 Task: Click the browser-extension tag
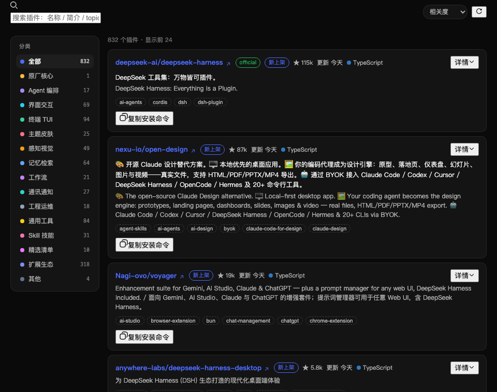173,321
